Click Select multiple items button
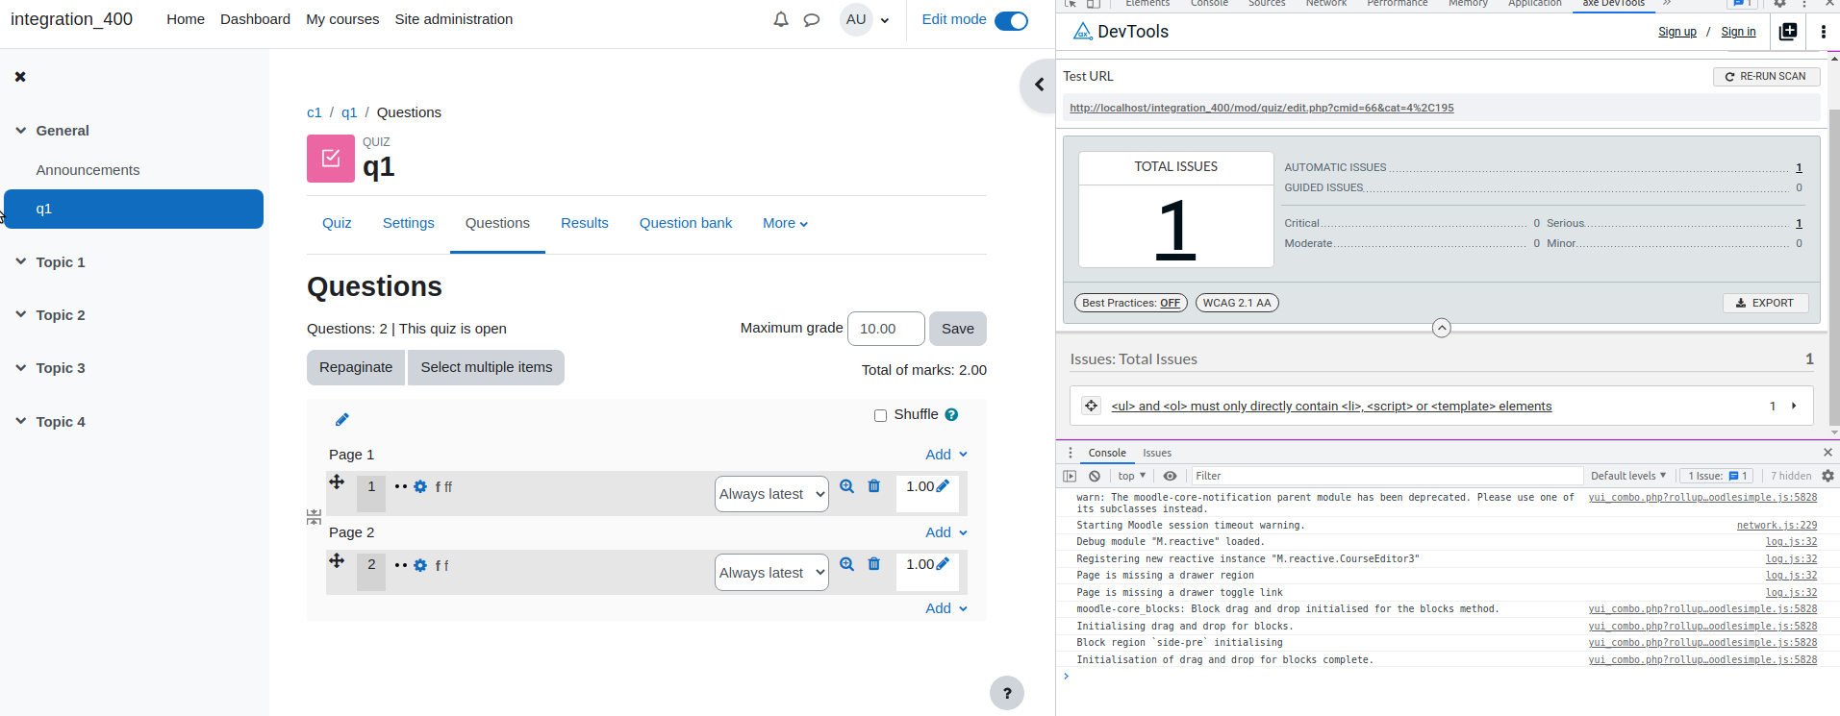The width and height of the screenshot is (1840, 716). (x=487, y=367)
